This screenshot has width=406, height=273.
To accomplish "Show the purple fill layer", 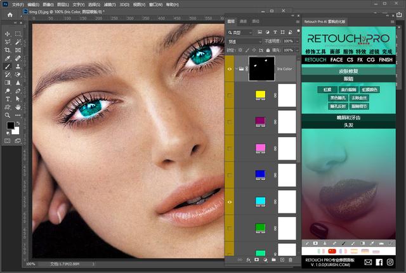I will pos(230,122).
